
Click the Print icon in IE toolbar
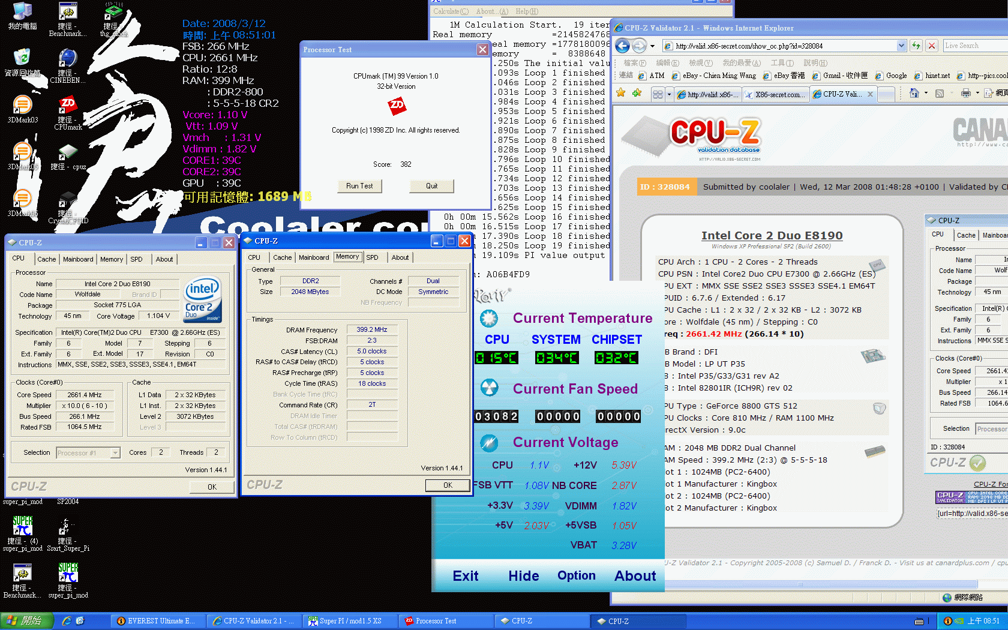pos(965,93)
